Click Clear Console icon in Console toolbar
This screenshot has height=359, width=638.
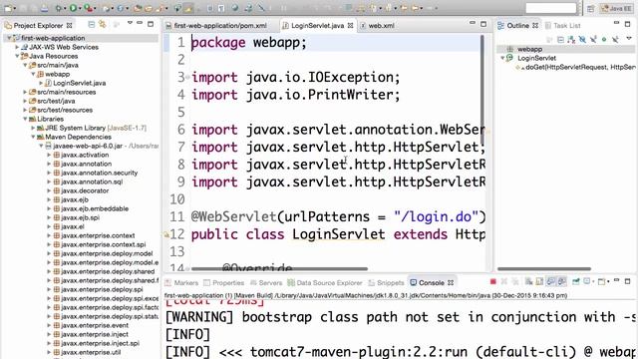click(x=528, y=281)
